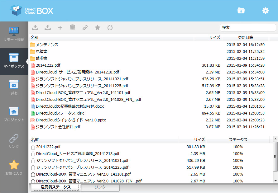
Task: Click the transfer panel scrollbar thumb
Action: [x=275, y=156]
